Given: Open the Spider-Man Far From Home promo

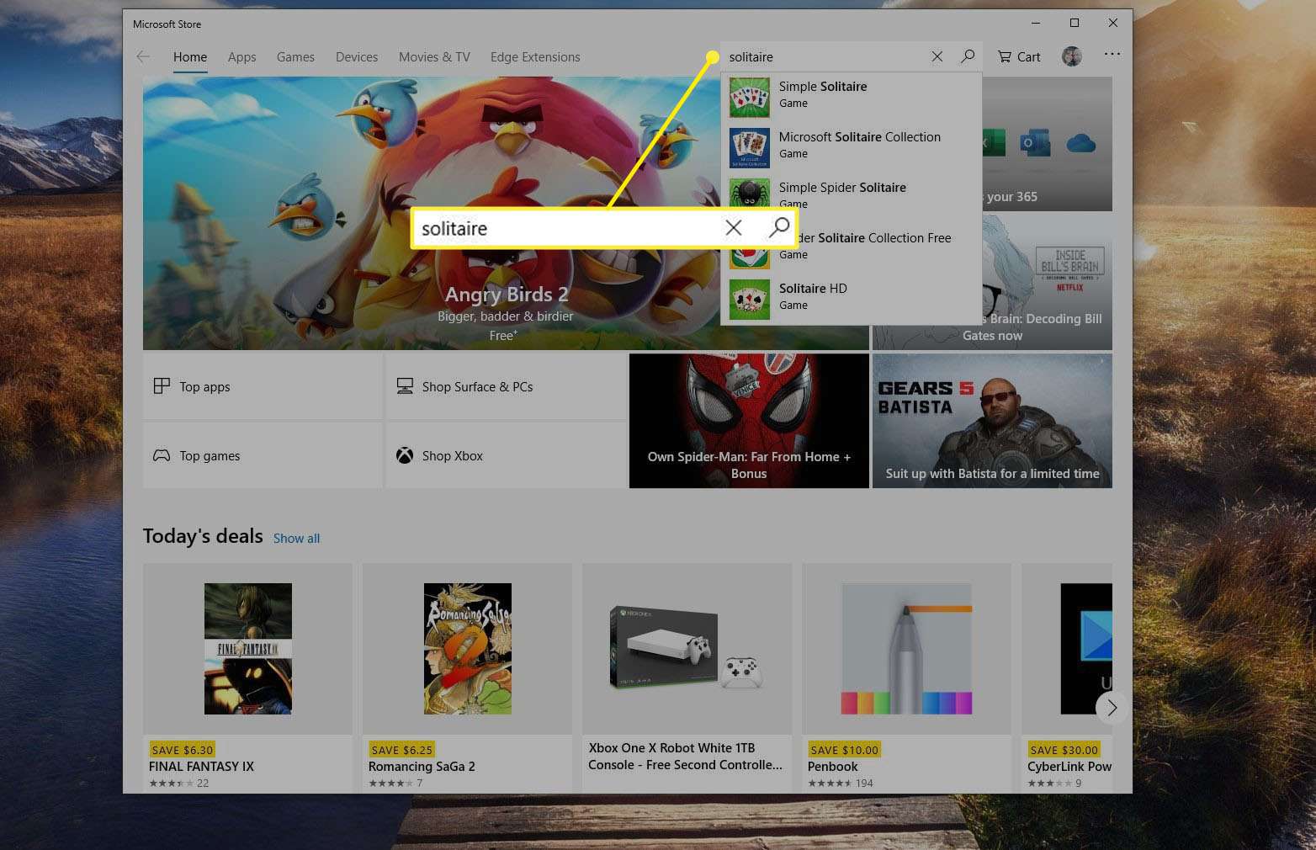Looking at the screenshot, I should tap(749, 421).
